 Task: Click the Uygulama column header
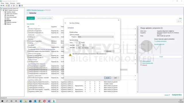[54, 27]
